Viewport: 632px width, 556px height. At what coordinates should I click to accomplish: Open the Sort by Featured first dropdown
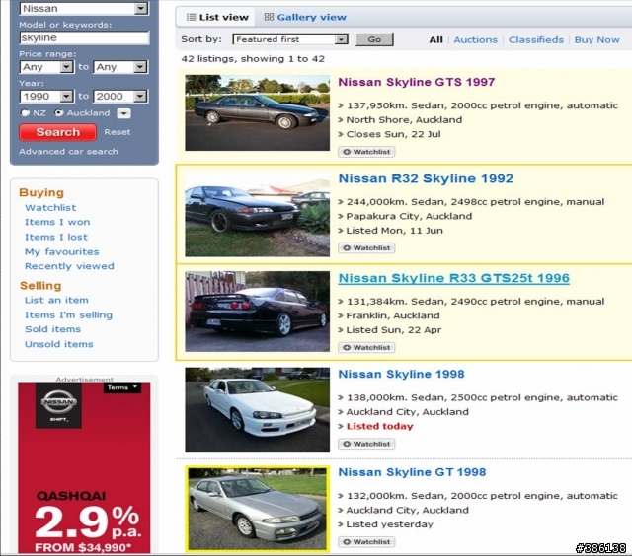[x=290, y=39]
